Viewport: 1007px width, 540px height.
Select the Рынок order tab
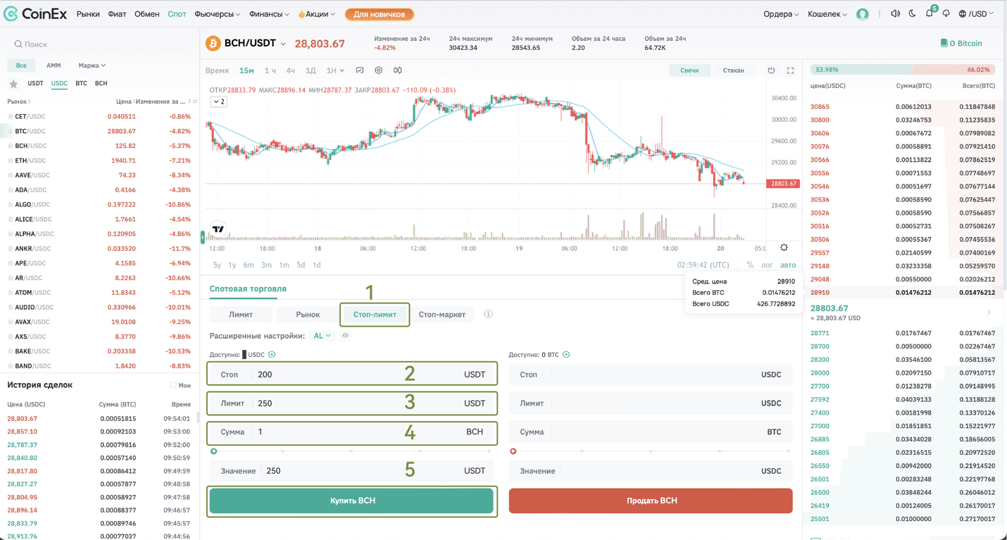pos(308,315)
